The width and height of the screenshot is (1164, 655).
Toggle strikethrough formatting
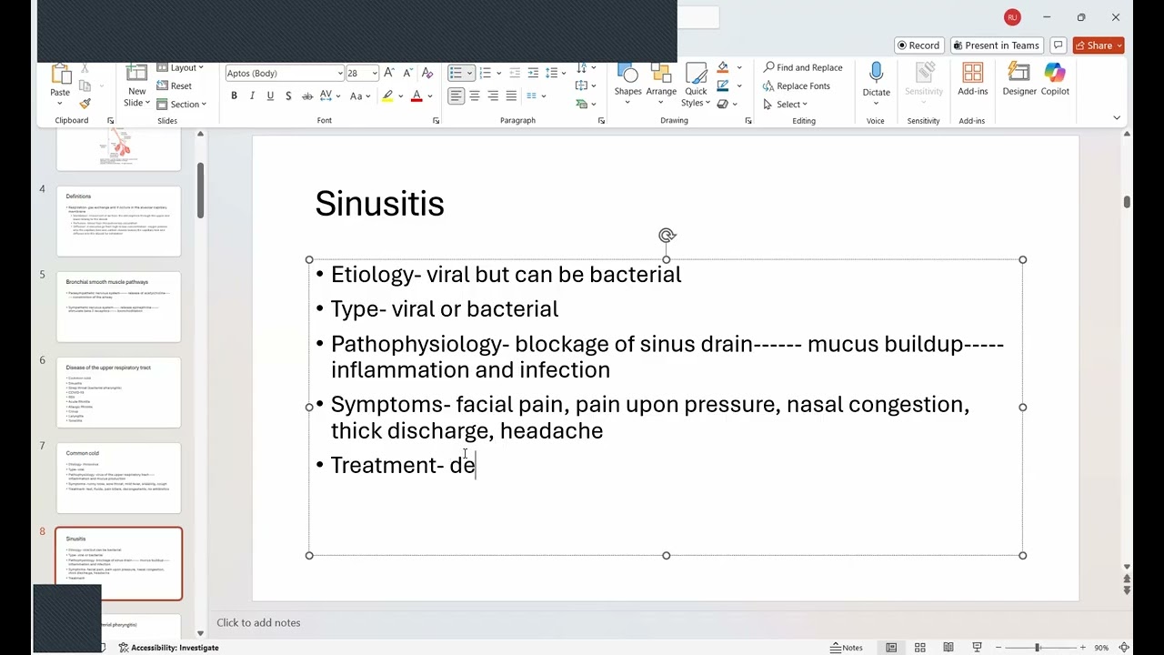[306, 96]
